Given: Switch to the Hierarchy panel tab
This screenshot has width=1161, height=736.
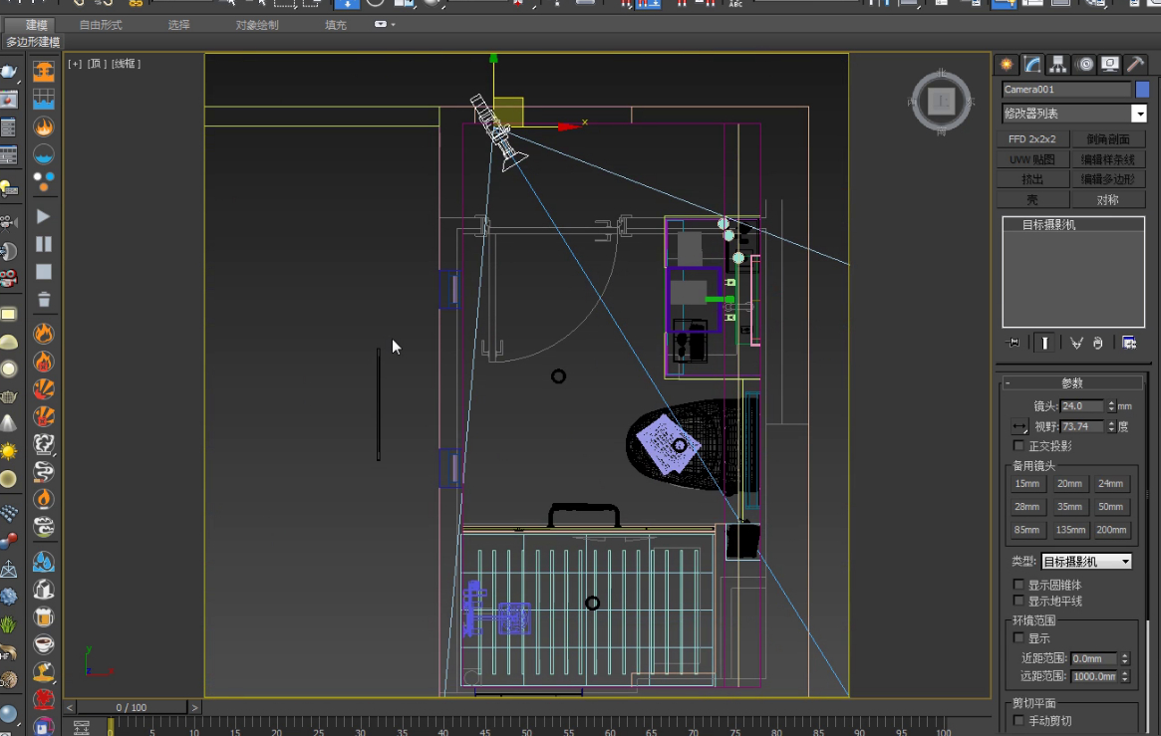Looking at the screenshot, I should coord(1058,65).
